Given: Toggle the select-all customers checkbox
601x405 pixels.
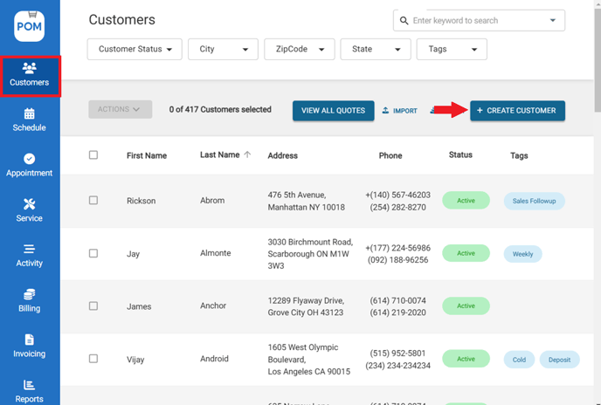Looking at the screenshot, I should coord(93,155).
